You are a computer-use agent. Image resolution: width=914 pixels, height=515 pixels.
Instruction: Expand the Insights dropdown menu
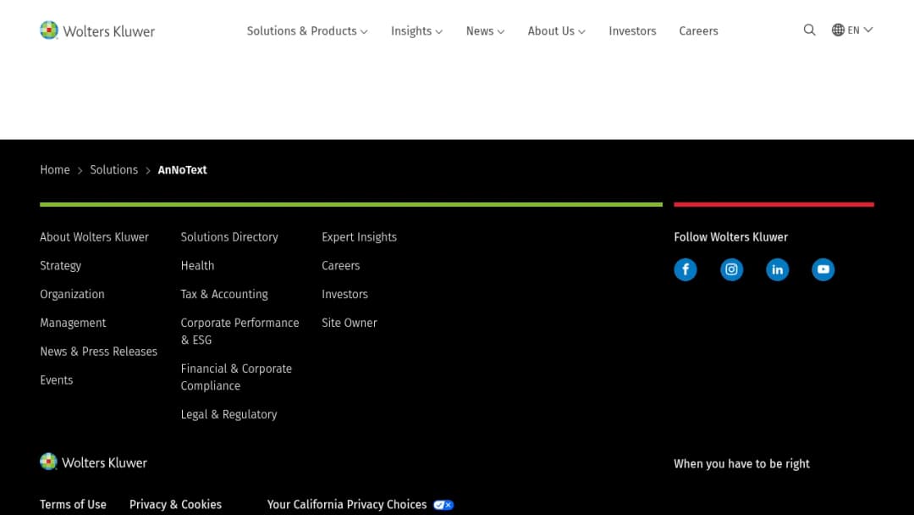(x=416, y=30)
